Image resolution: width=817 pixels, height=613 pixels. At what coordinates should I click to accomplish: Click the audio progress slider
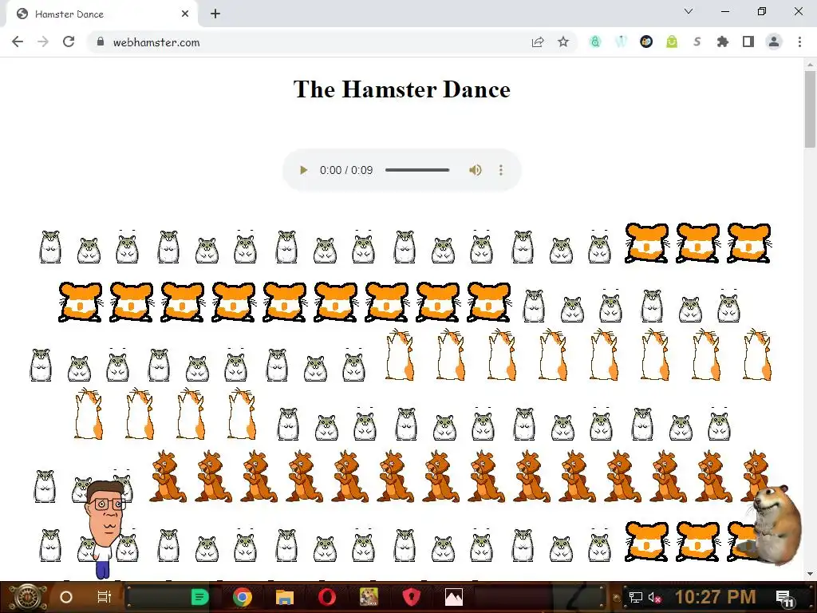pos(417,170)
